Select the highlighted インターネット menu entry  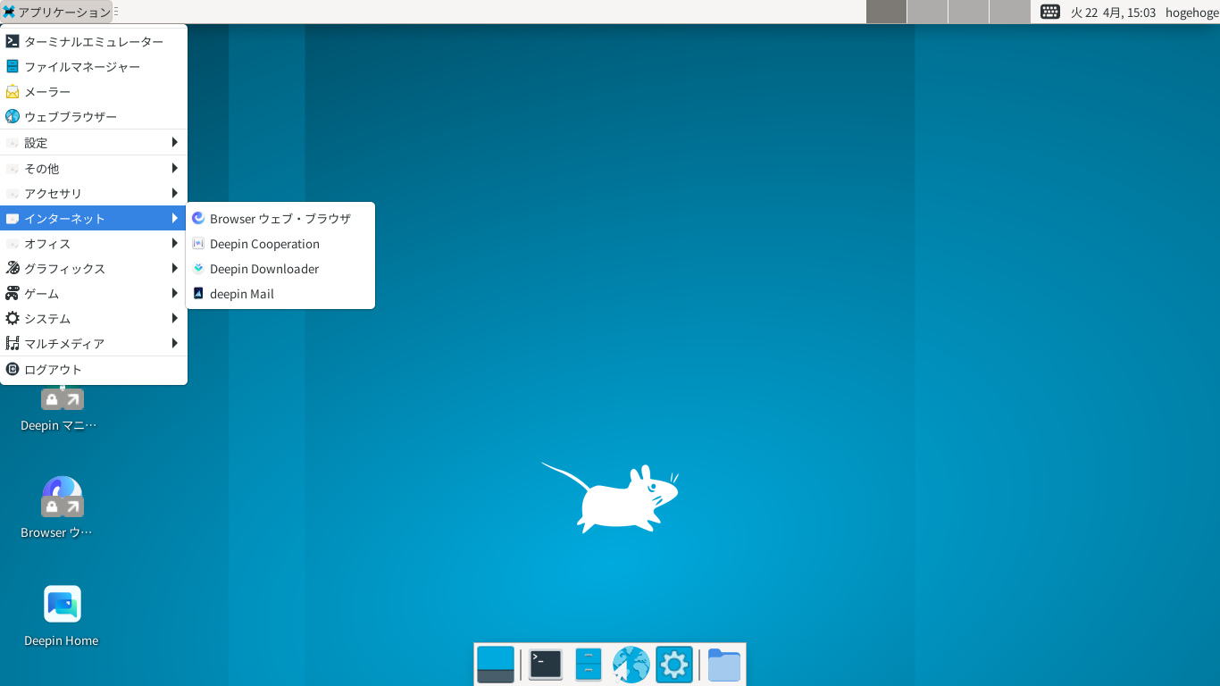click(x=94, y=218)
